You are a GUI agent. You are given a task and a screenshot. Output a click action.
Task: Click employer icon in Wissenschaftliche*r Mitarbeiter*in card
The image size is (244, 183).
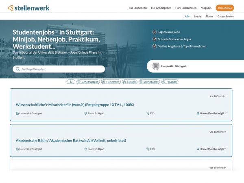[17, 113]
